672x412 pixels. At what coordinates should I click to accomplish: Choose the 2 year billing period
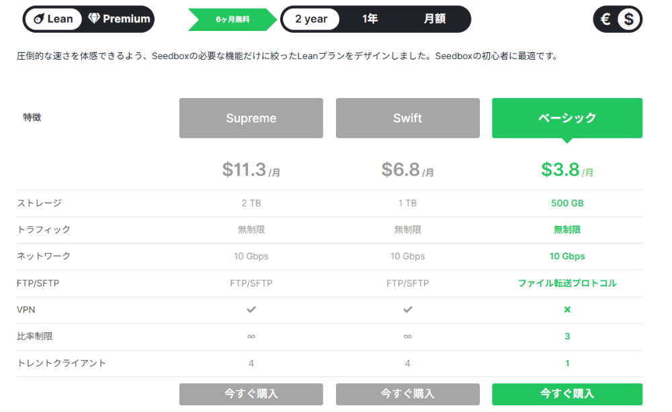pos(311,19)
